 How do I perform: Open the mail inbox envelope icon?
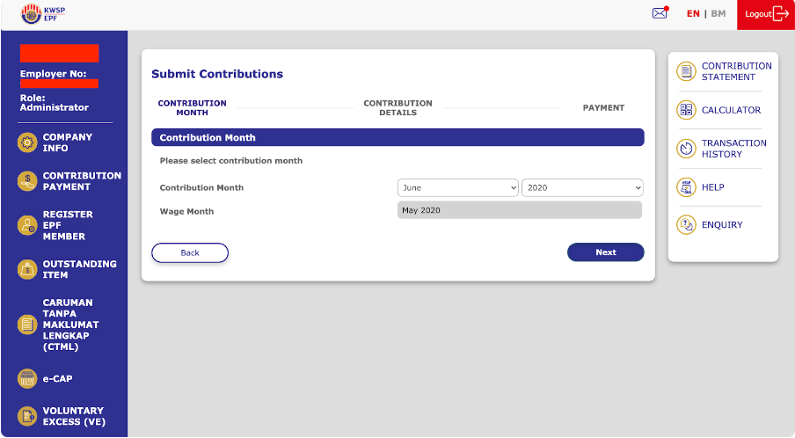660,13
